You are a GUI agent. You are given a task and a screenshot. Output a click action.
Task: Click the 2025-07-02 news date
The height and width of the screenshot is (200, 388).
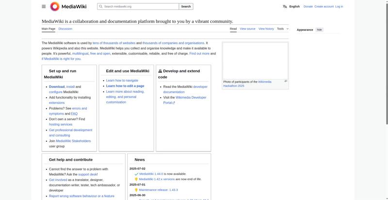tap(137, 169)
